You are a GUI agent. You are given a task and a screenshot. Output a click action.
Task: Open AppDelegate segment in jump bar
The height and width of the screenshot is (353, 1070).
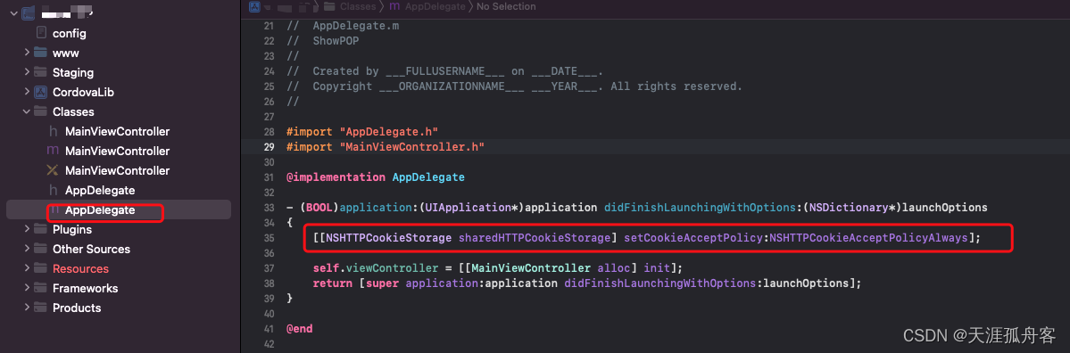[435, 6]
